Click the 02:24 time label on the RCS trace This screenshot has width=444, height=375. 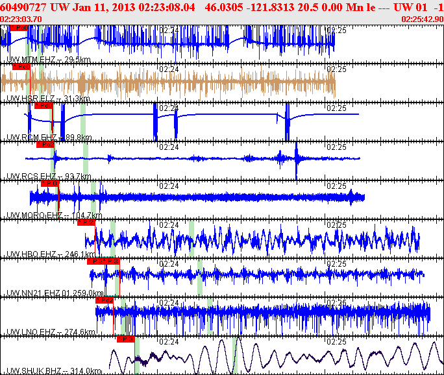(x=169, y=147)
